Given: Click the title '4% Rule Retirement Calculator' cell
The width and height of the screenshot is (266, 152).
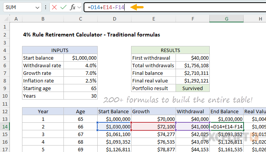Looking at the screenshot, I should click(x=92, y=35).
